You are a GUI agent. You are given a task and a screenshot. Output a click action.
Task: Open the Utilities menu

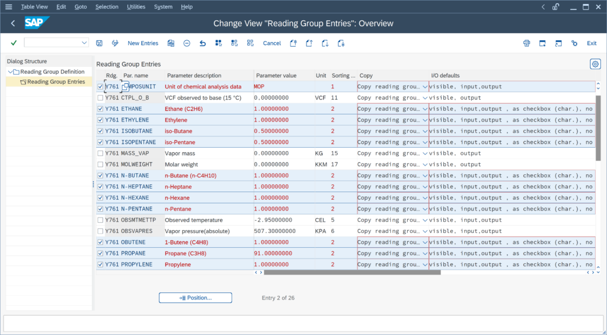click(x=136, y=7)
